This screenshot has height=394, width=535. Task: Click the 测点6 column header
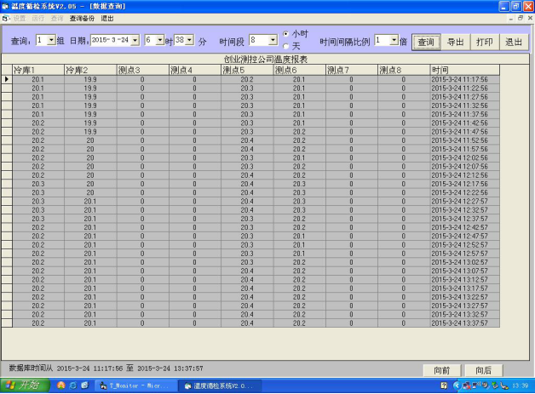point(299,71)
